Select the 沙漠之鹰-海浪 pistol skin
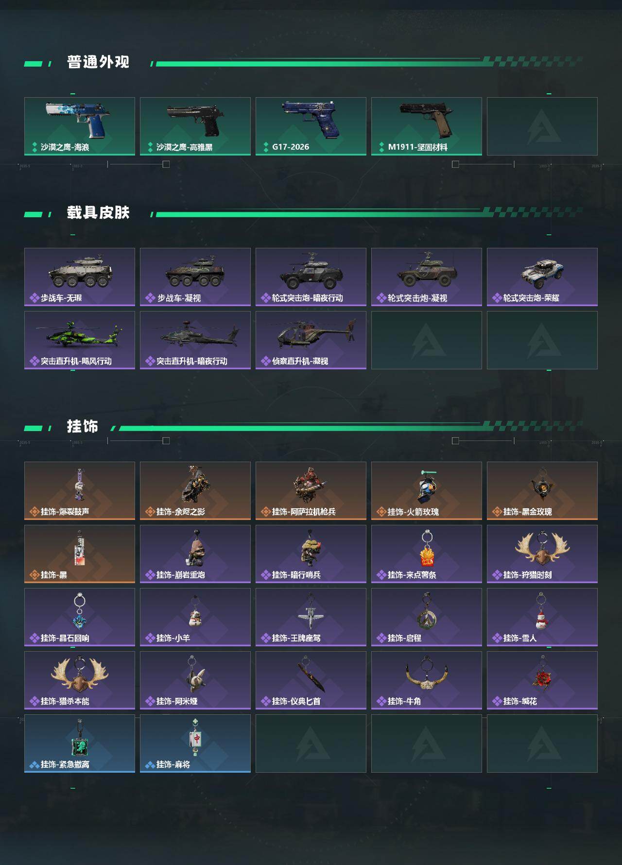Screen dimensions: 622x865 tap(80, 126)
